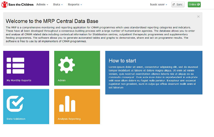The image size is (214, 137).
Task: Open the Admin dropdown menu in navbar
Action: click(42, 4)
